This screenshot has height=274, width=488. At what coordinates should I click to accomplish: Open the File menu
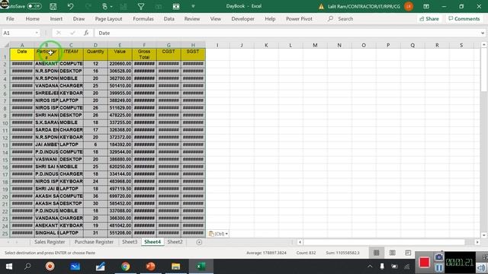coord(10,18)
